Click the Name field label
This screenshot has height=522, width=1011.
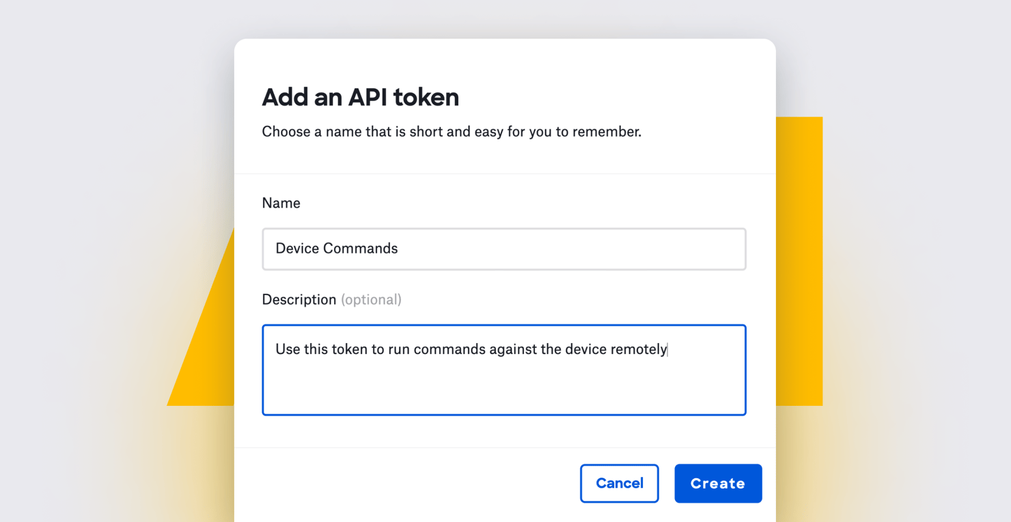281,203
